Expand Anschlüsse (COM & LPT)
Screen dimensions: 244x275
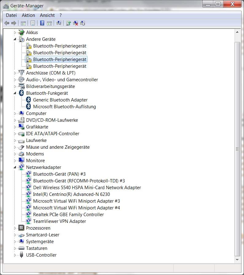(x=15, y=73)
